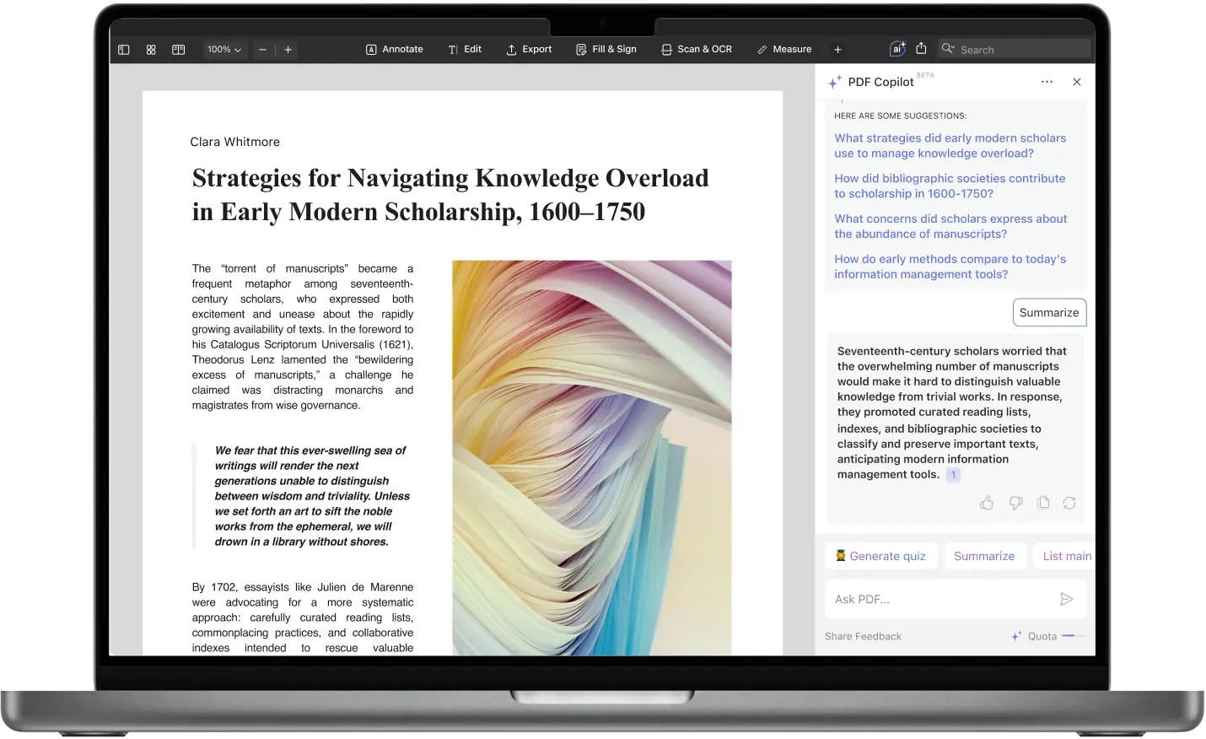Open the PDF Copilot more options menu
Viewport: 1206px width, 739px height.
(x=1047, y=82)
